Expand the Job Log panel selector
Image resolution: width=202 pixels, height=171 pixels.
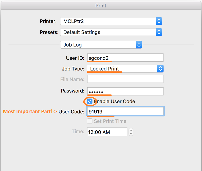101,45
